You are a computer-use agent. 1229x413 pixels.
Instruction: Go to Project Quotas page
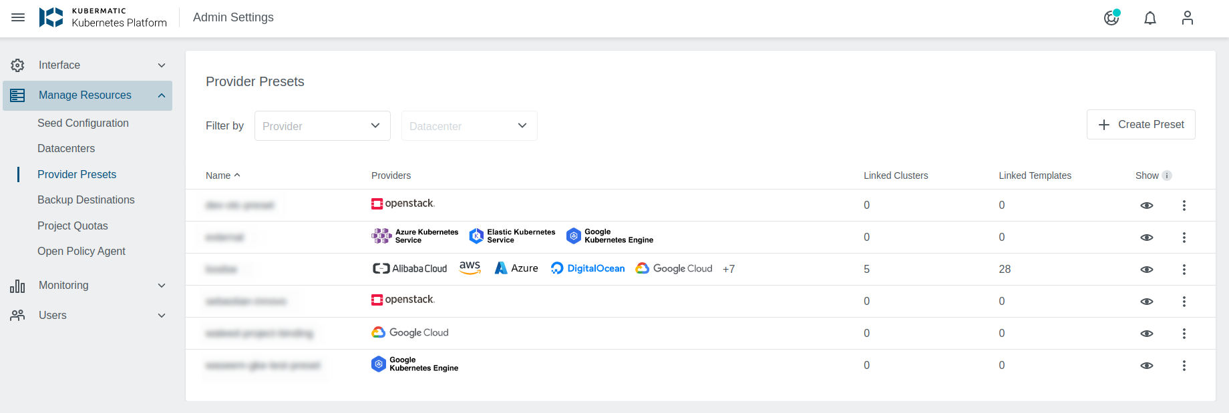point(72,226)
